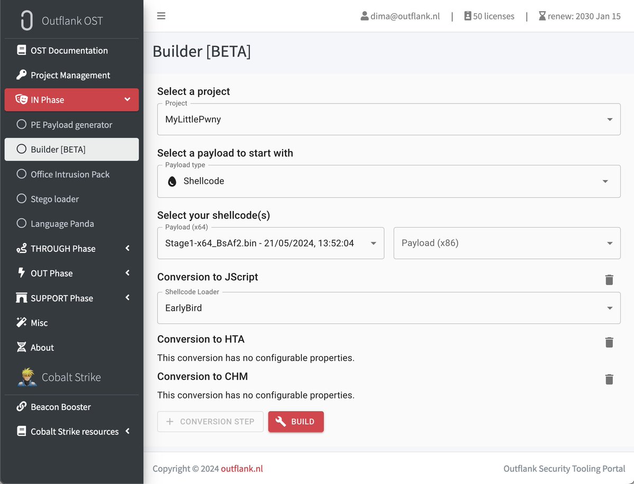Open the Payload (x64) shellcode dropdown

pos(271,243)
